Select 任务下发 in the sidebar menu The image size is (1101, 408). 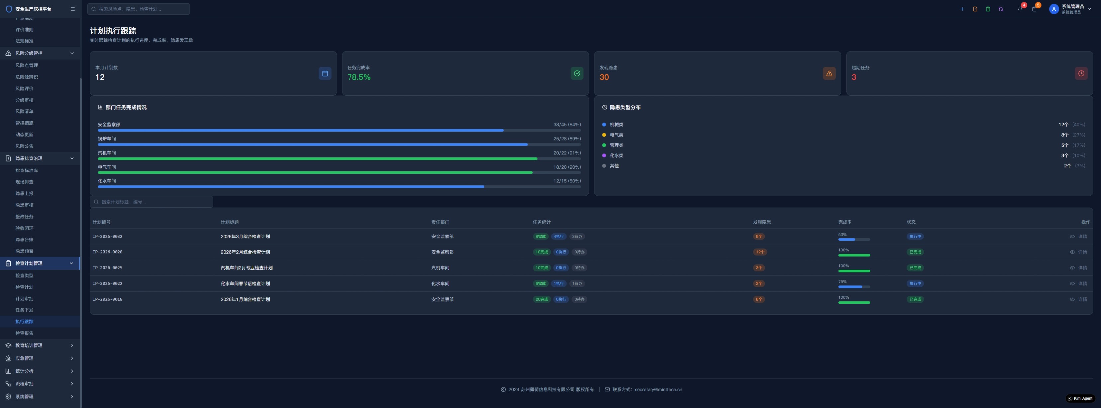click(x=24, y=310)
